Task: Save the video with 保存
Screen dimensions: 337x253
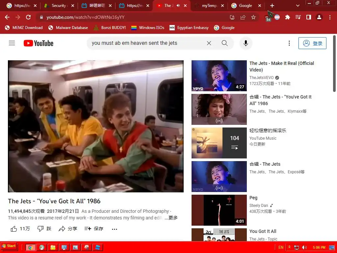Action: tap(94, 229)
